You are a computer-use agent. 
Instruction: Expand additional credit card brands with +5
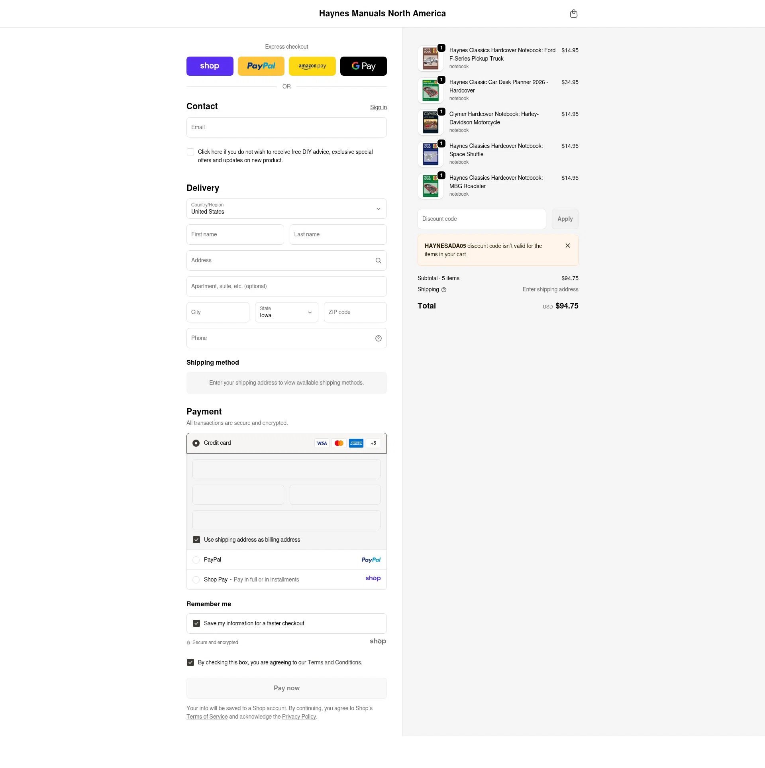(373, 443)
